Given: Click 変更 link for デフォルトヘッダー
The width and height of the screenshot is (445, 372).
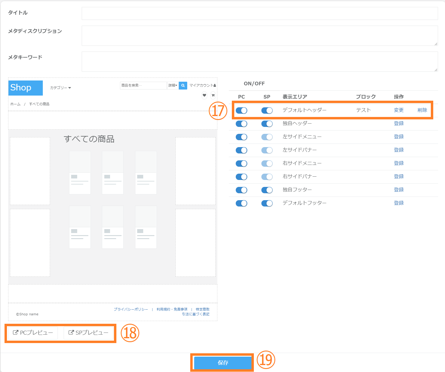Looking at the screenshot, I should point(399,110).
